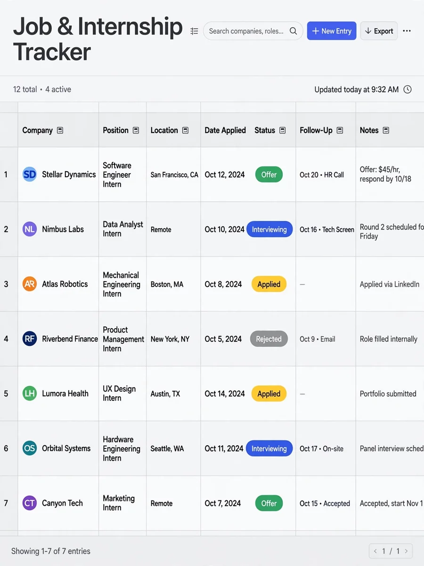Click Oct 20 • HR Call follow-up
424x566 pixels.
322,175
